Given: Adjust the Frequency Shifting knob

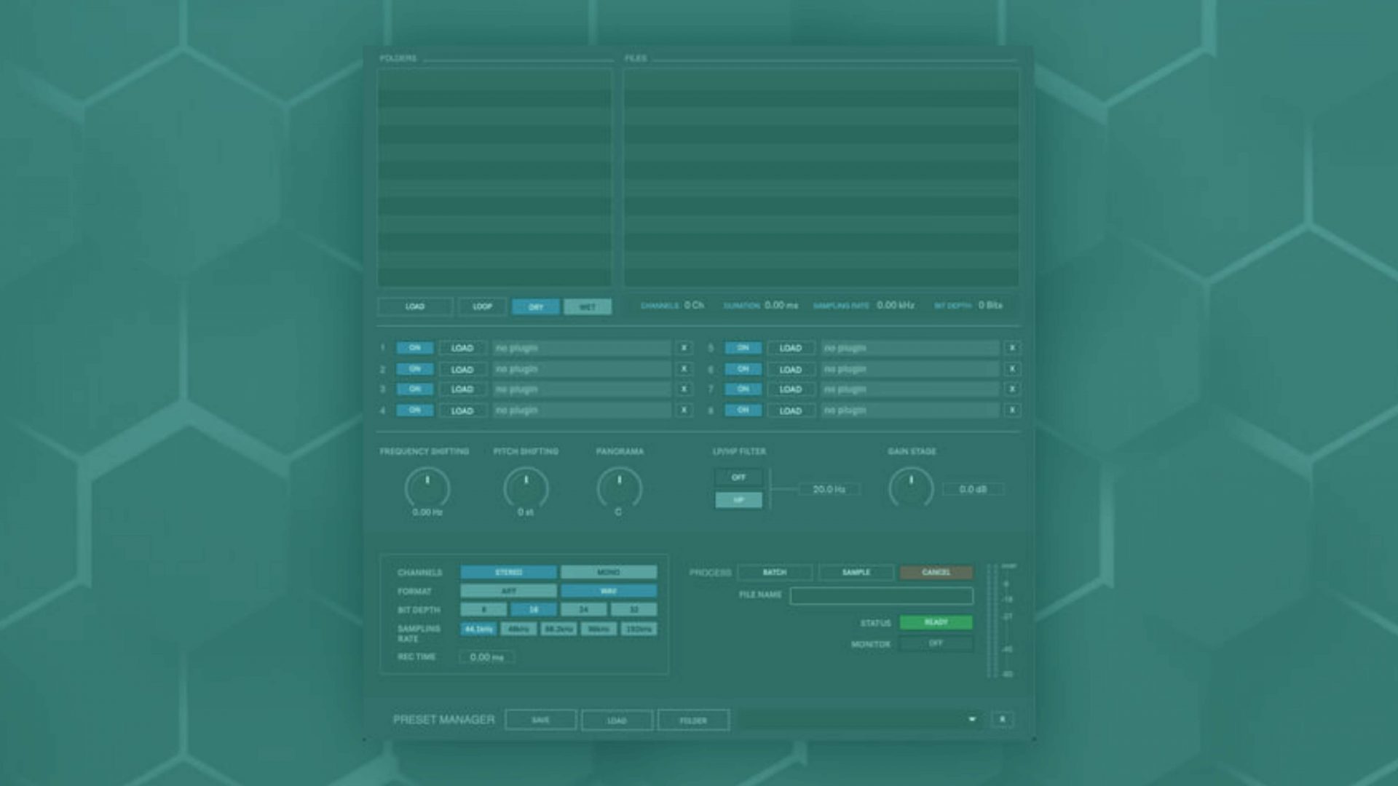Looking at the screenshot, I should pyautogui.click(x=426, y=485).
